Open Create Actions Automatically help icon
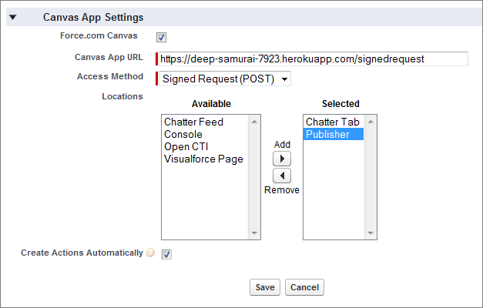 click(x=150, y=253)
